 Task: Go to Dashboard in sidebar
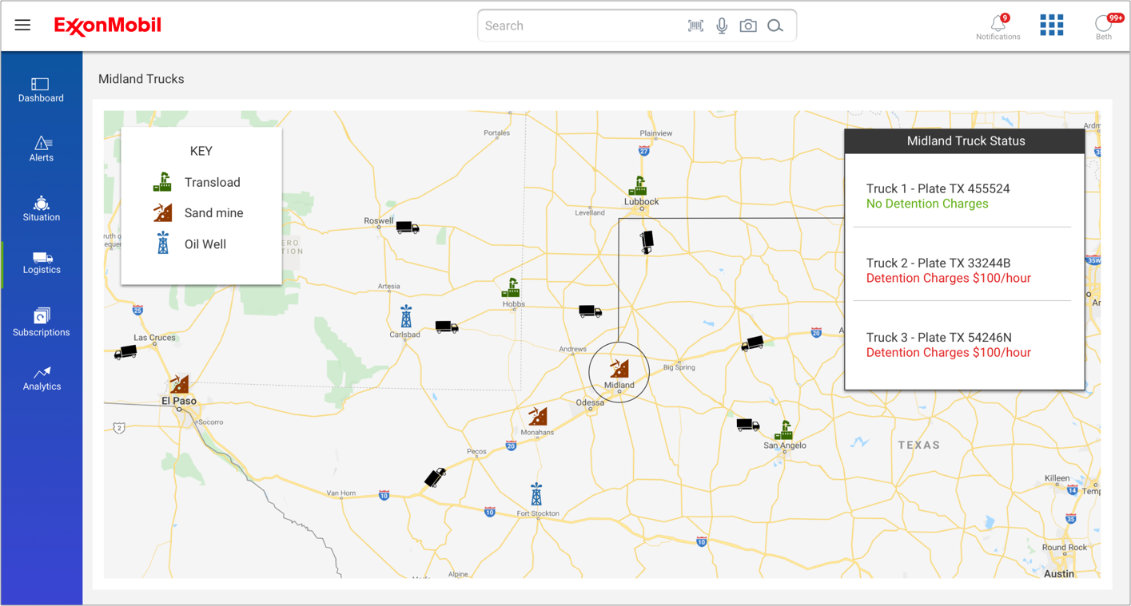point(42,90)
